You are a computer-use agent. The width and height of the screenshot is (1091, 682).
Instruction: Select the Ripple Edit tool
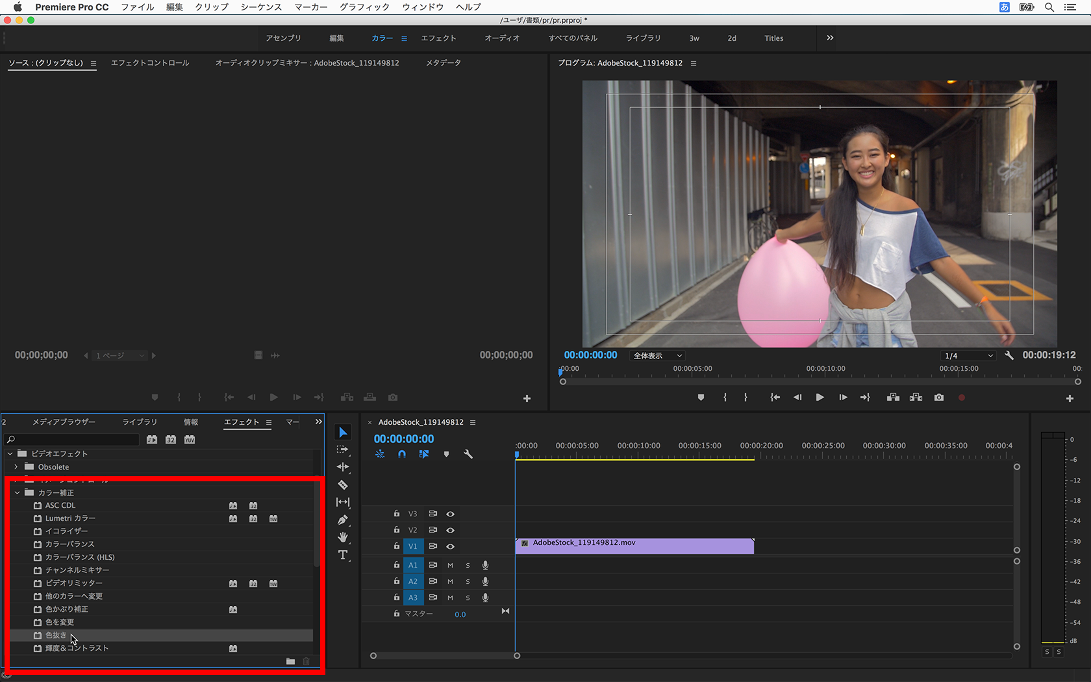point(343,467)
